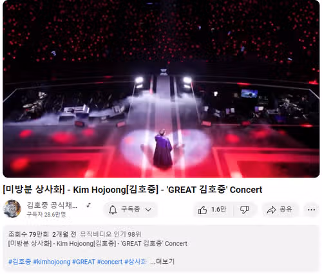Click the thumbs-up like icon
Screen dimensions: 322x274
pyautogui.click(x=202, y=210)
